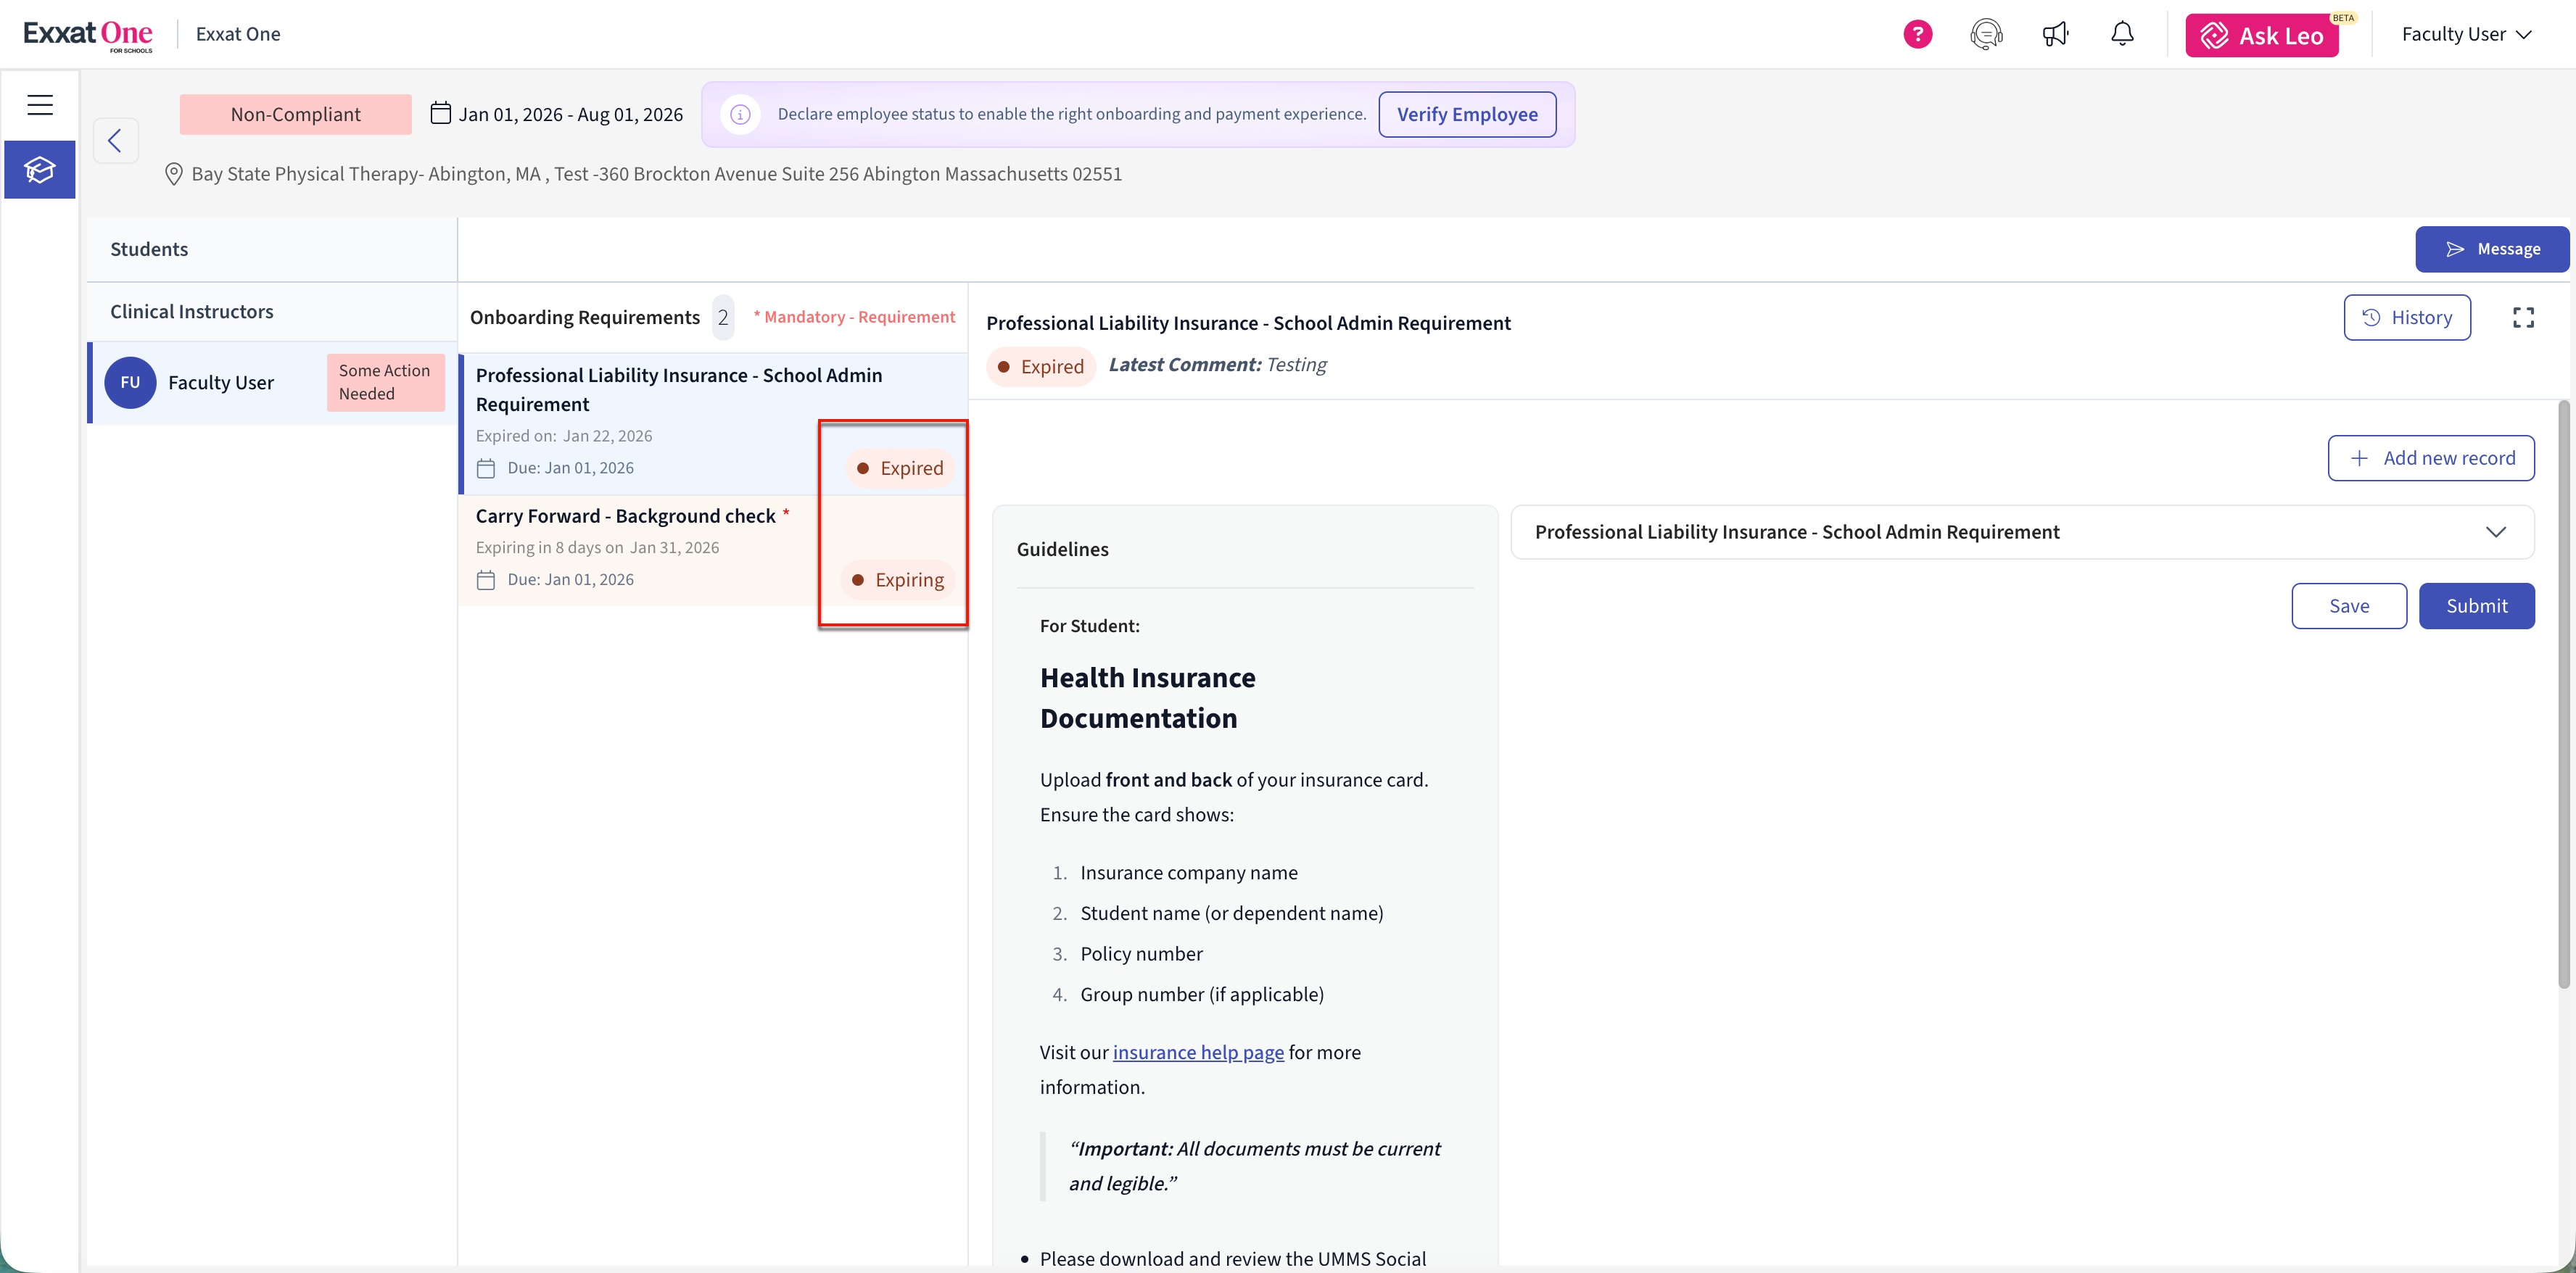Expand details panel to fullscreen
Viewport: 2576px width, 1273px height.
tap(2523, 318)
